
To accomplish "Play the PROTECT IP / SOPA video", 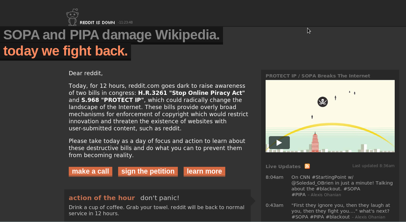I will pos(279,143).
